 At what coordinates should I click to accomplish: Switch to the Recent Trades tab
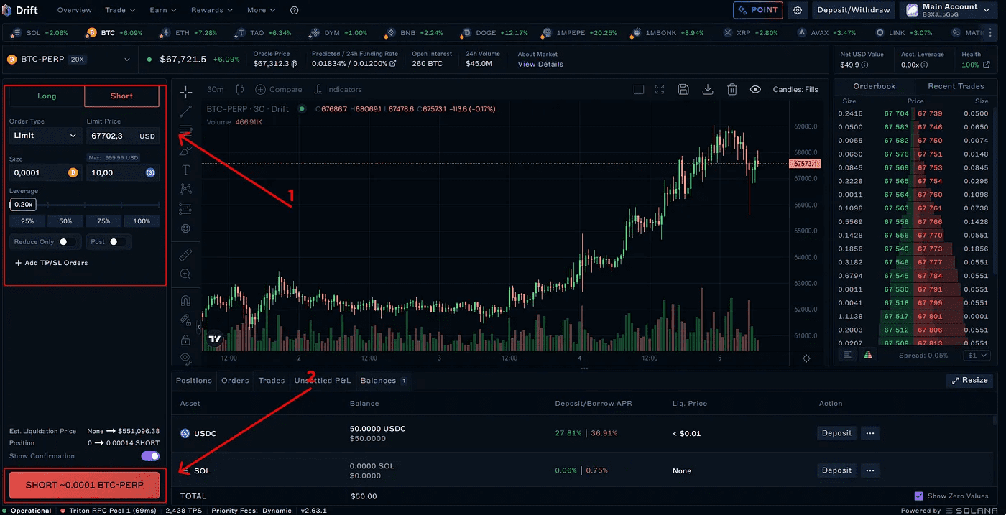(956, 86)
